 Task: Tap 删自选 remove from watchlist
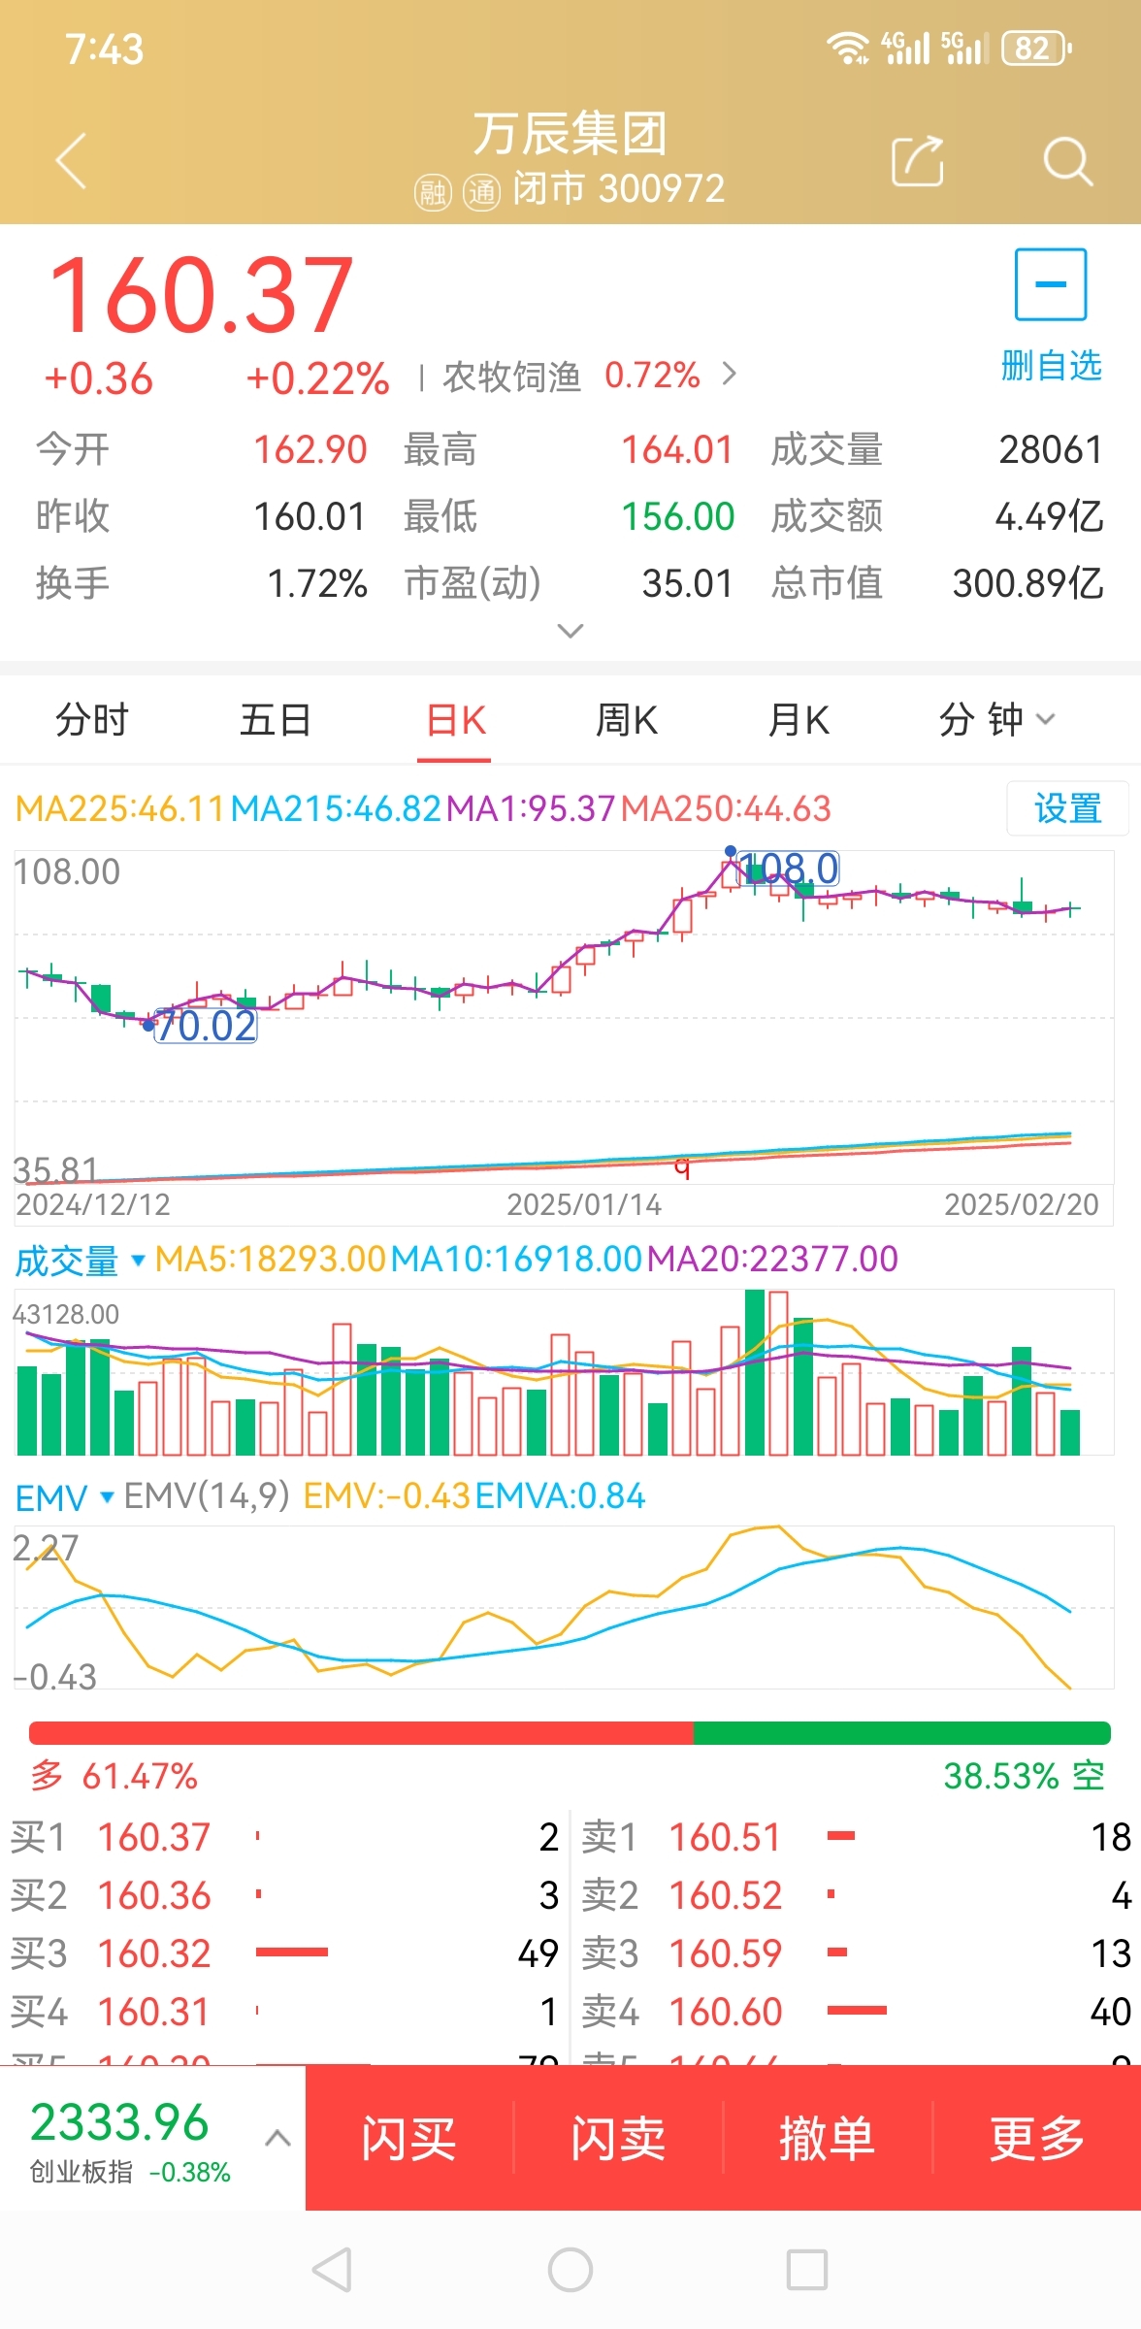tap(1051, 366)
